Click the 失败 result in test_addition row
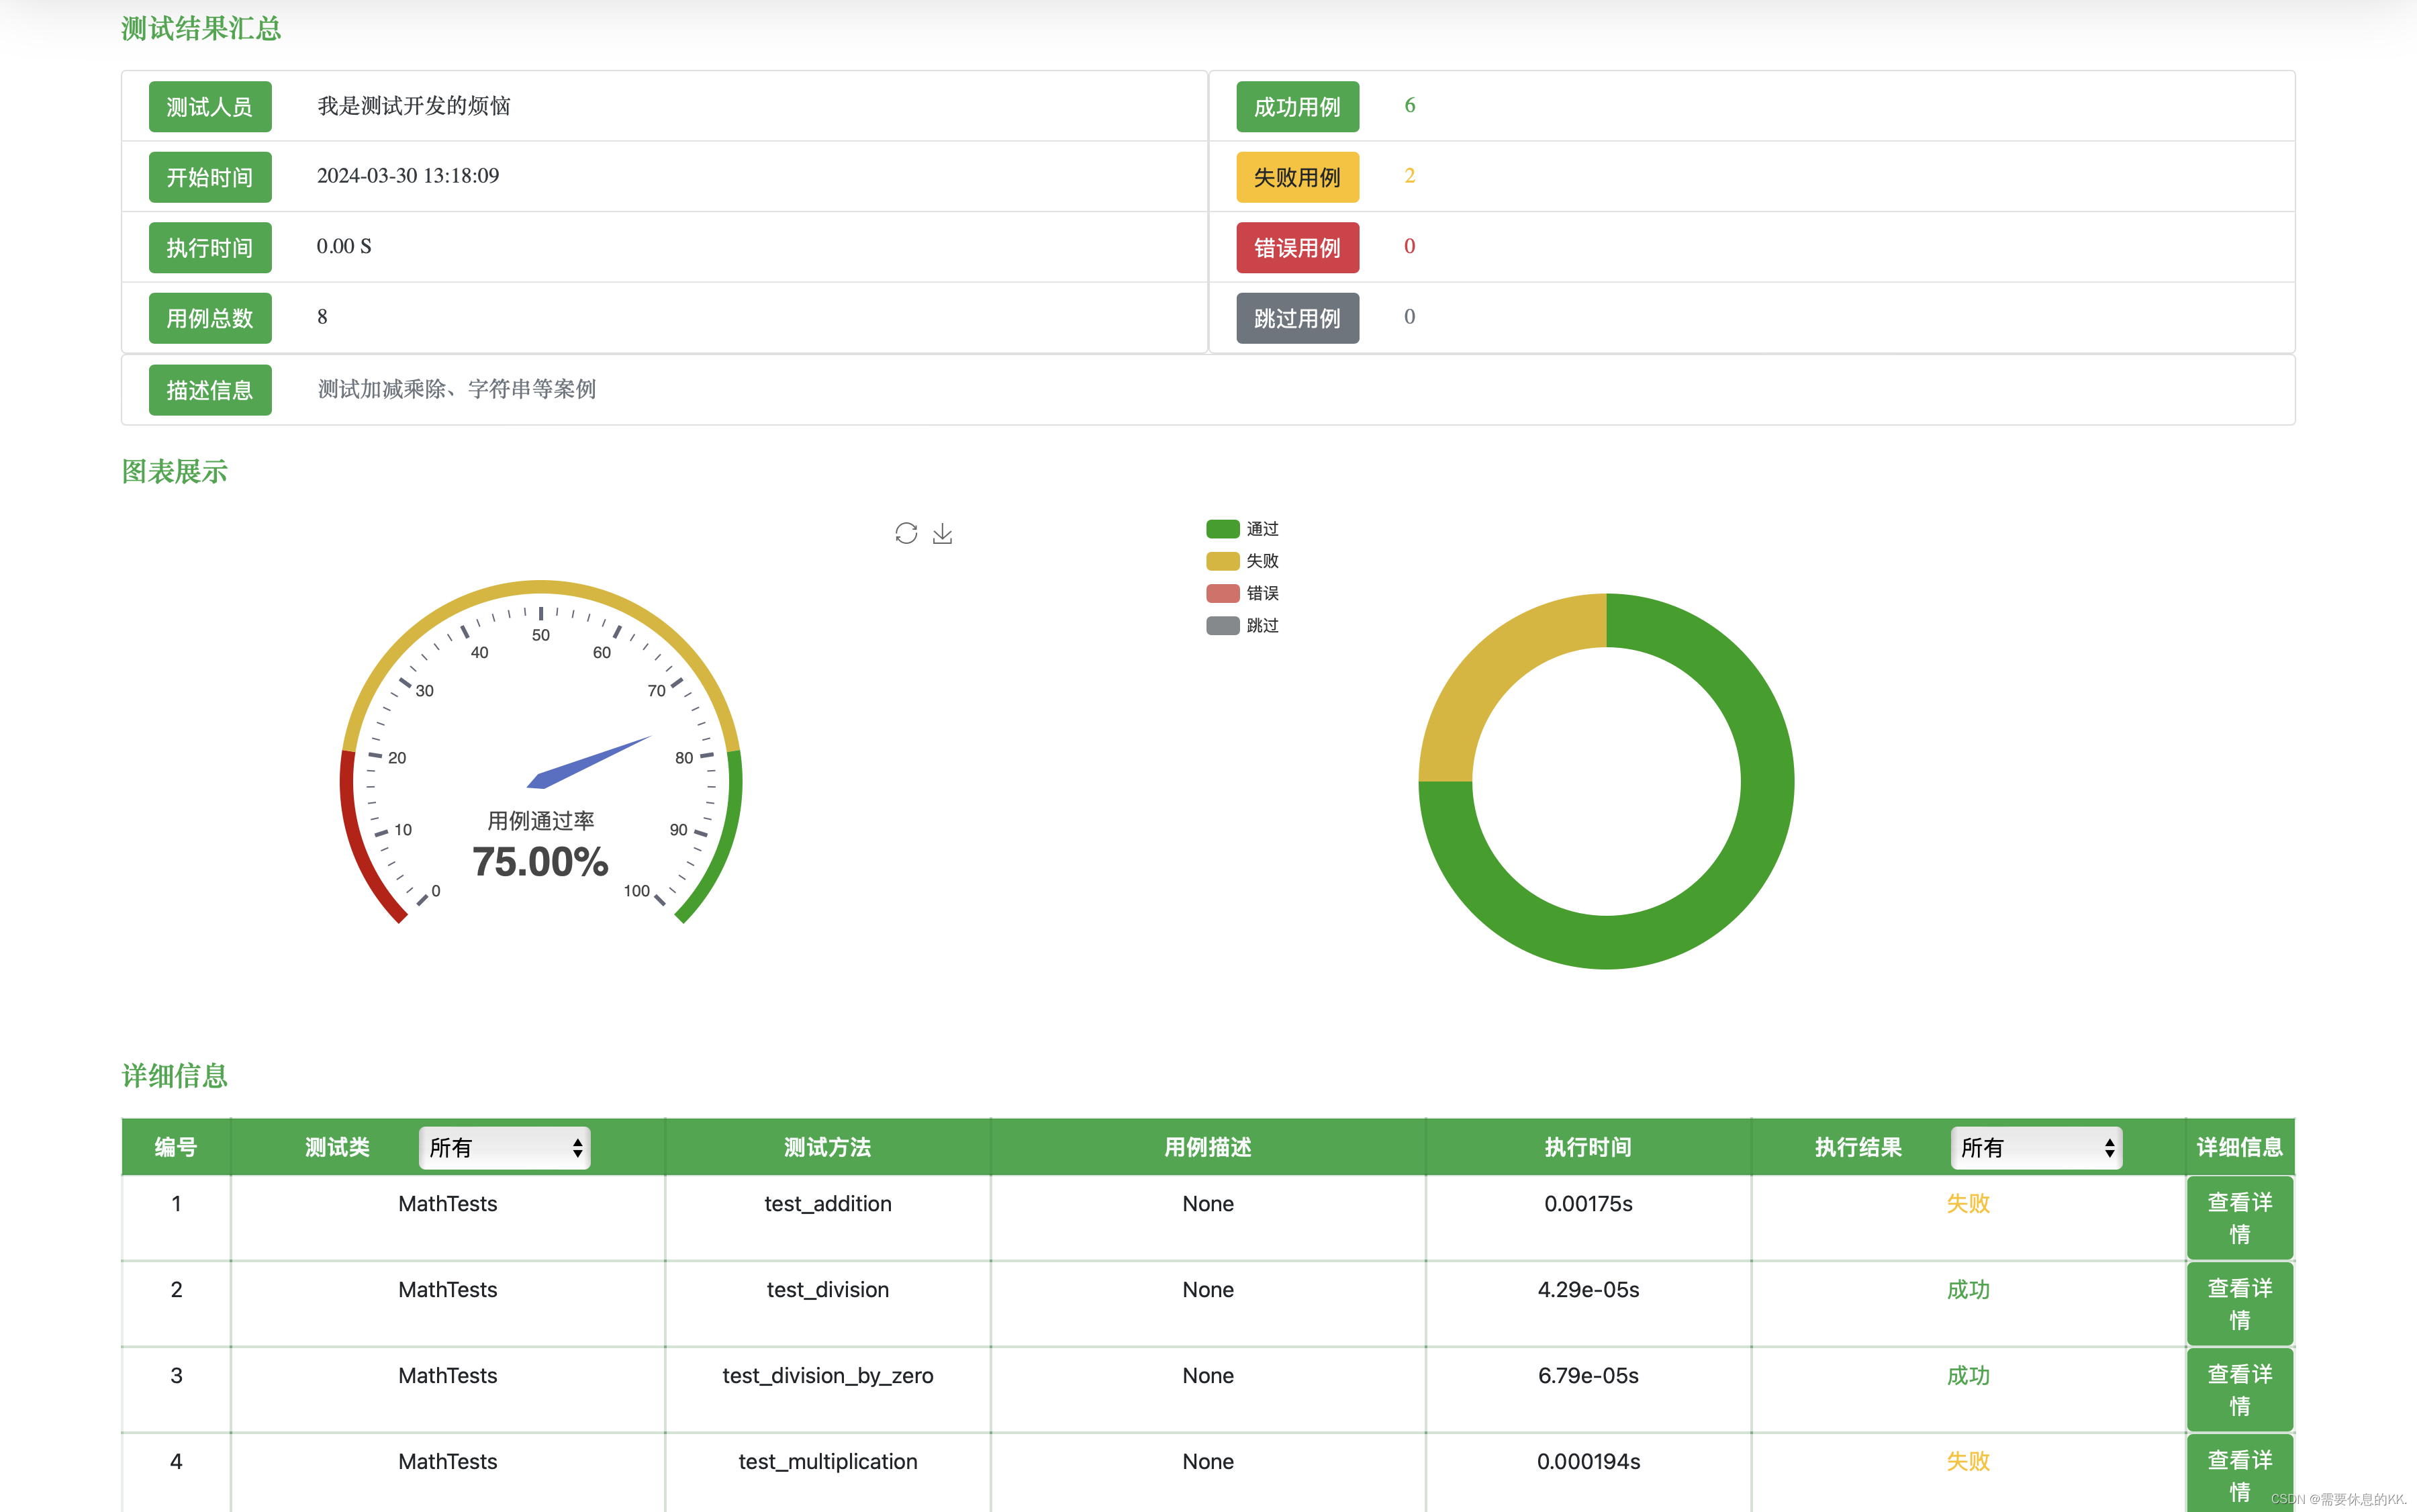Image resolution: width=2417 pixels, height=1512 pixels. point(1968,1204)
